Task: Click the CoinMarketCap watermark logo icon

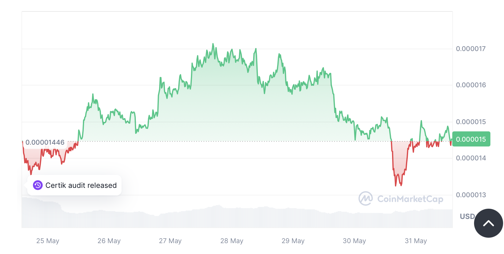Action: (x=365, y=198)
